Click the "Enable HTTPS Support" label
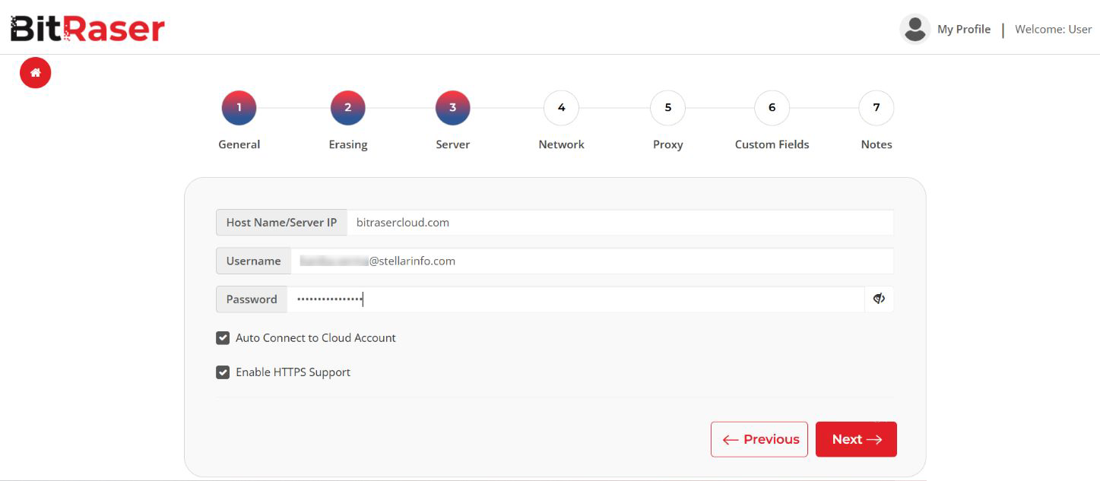 [293, 372]
